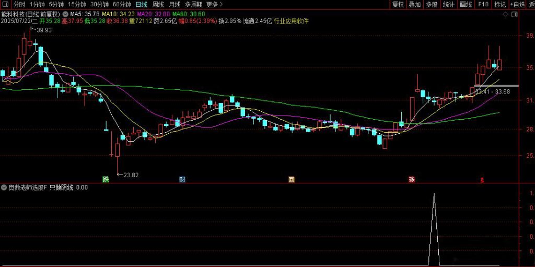Open F10 company information
This screenshot has height=267, width=535.
(x=483, y=4)
